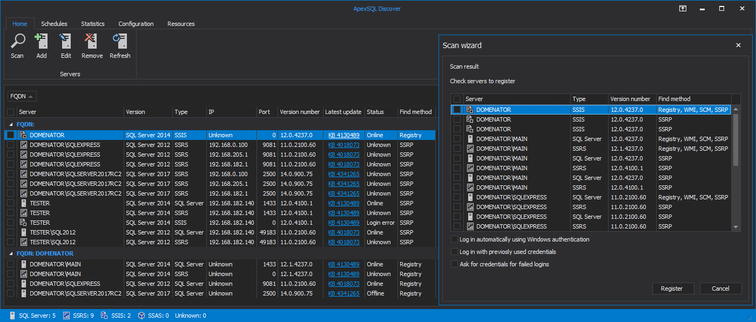
Task: Check the TESTER Login error row checkbox
Action: point(11,223)
